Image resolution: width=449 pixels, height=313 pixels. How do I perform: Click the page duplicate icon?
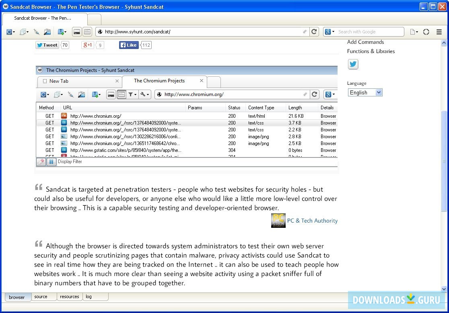point(23,31)
